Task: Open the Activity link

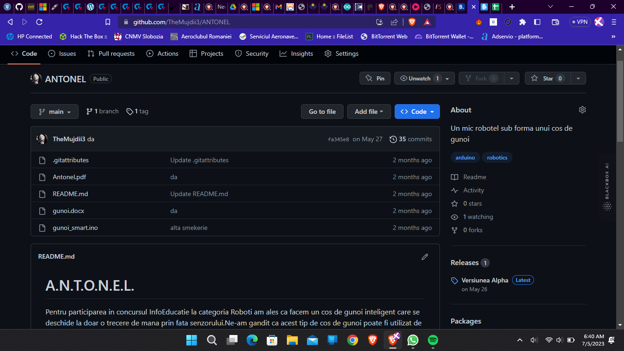Action: [x=468, y=190]
